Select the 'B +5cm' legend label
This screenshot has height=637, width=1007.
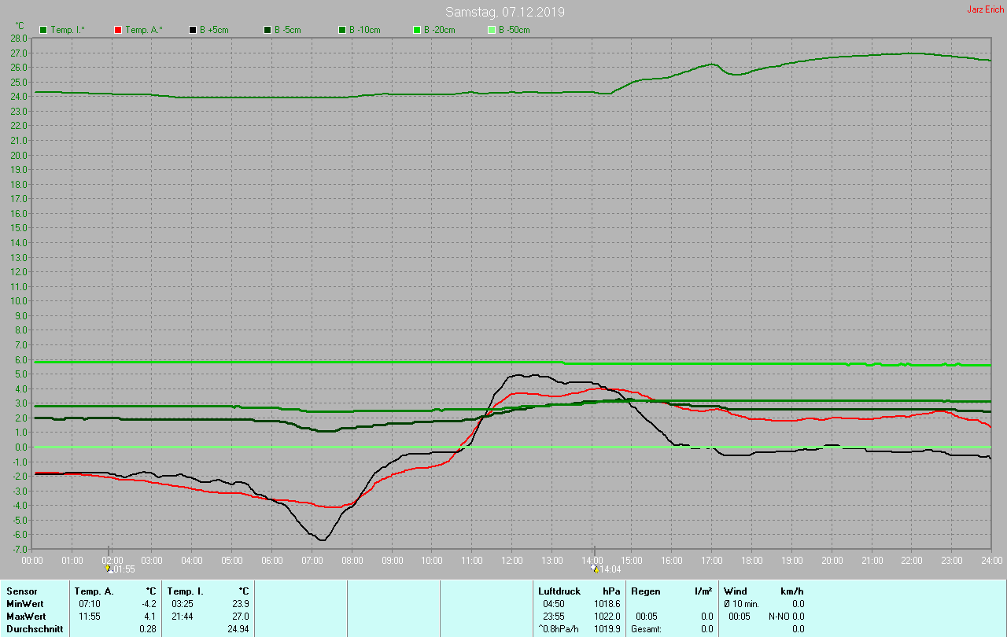tap(215, 30)
